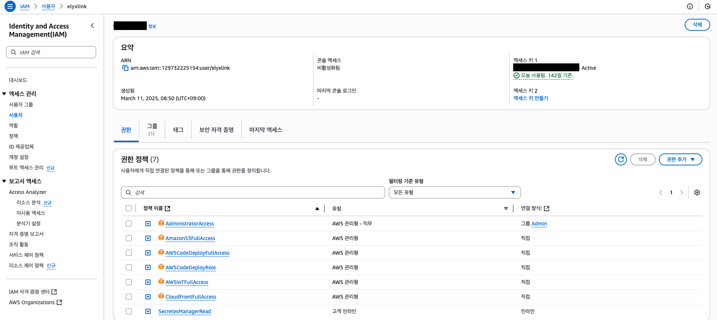Click external link icon beside 연결 방식 header

(x=547, y=208)
